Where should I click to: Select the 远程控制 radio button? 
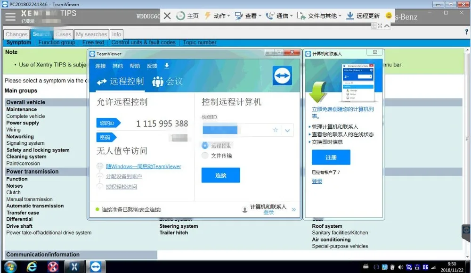click(205, 146)
